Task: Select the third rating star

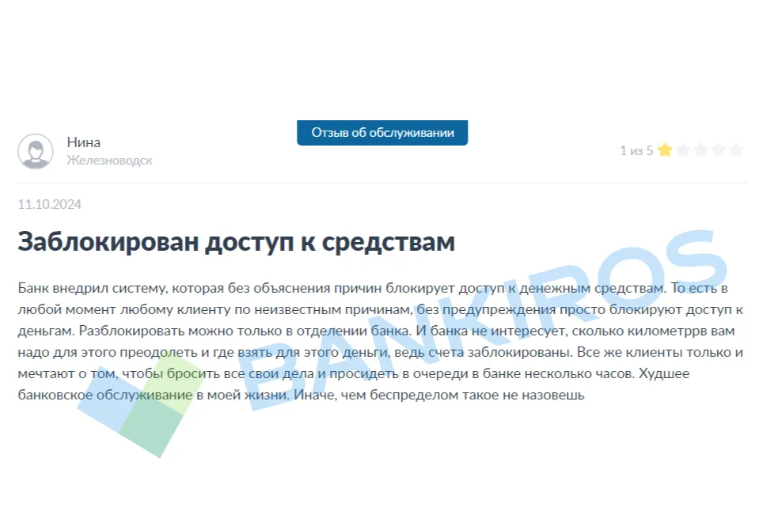Action: coord(700,150)
